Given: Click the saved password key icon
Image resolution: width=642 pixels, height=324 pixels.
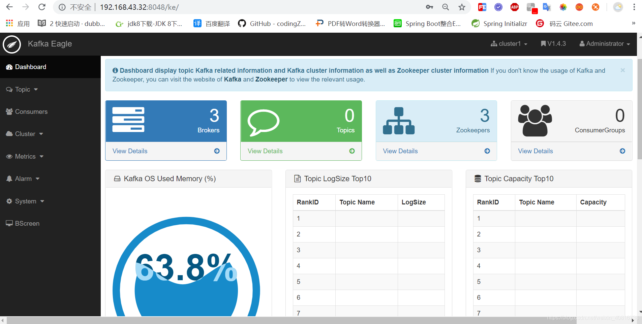Looking at the screenshot, I should pyautogui.click(x=429, y=7).
